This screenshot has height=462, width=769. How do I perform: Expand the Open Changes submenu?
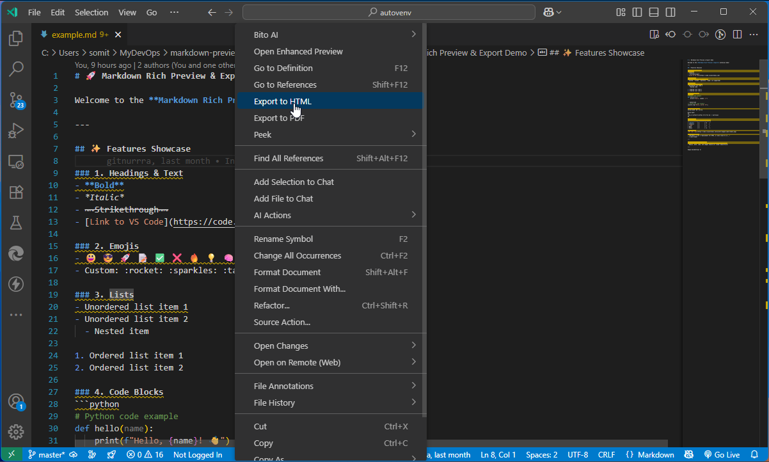[x=329, y=346]
